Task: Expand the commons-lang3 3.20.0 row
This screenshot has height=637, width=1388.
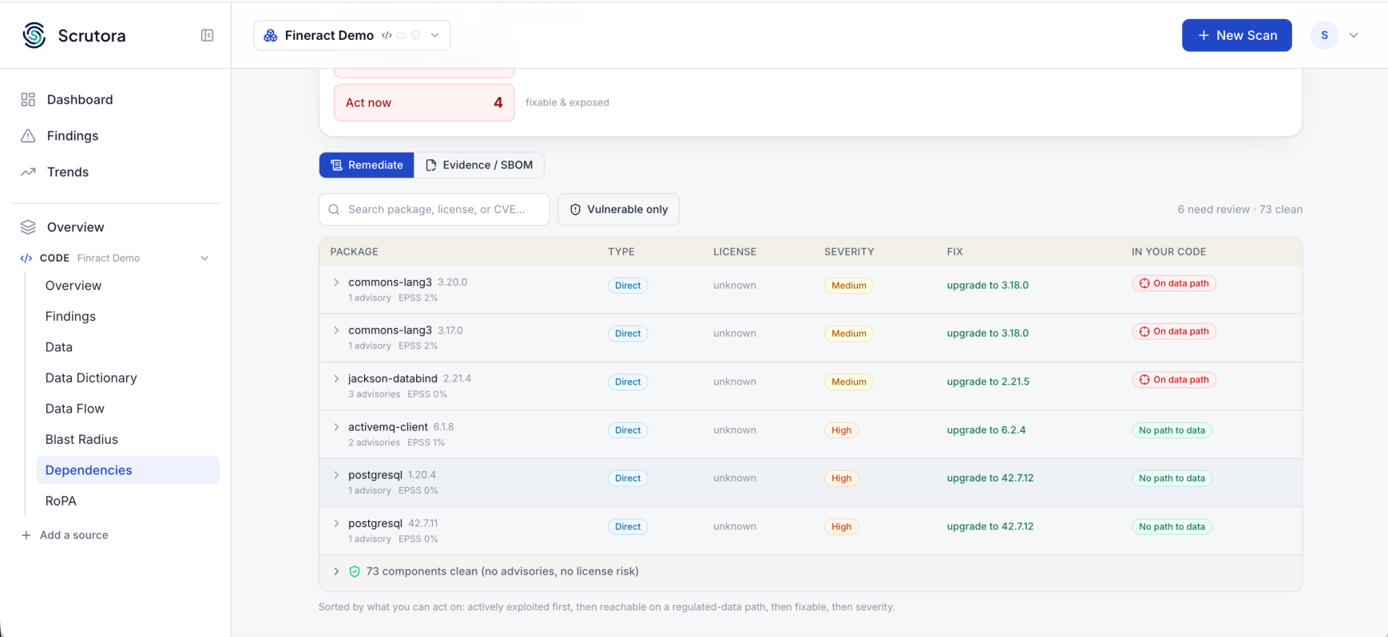Action: [336, 283]
